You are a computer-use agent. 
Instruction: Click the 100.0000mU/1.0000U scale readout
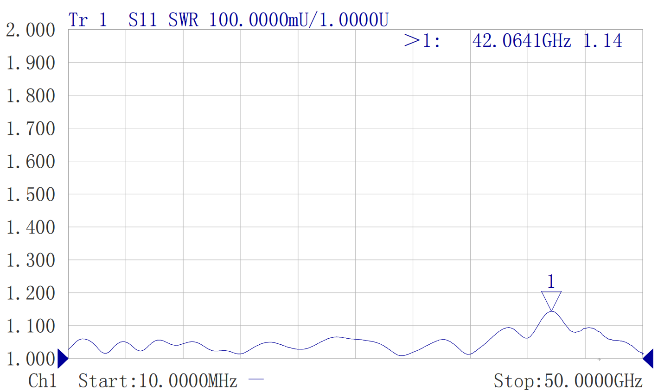299,20
